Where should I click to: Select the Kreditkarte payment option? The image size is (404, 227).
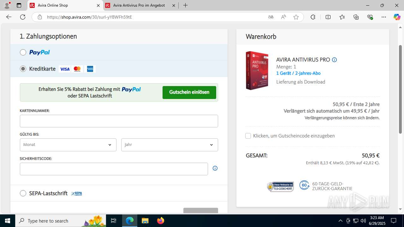coord(23,69)
